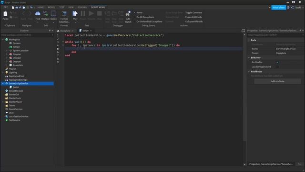
Task: Expand the Baseplate part node
Action: point(7,65)
